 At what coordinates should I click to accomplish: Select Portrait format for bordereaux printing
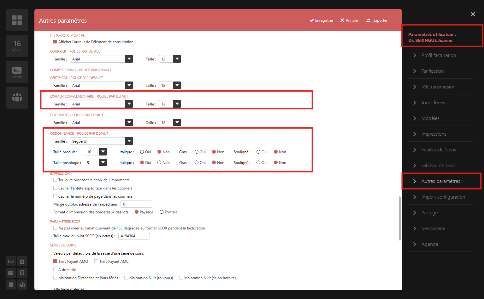(162, 212)
